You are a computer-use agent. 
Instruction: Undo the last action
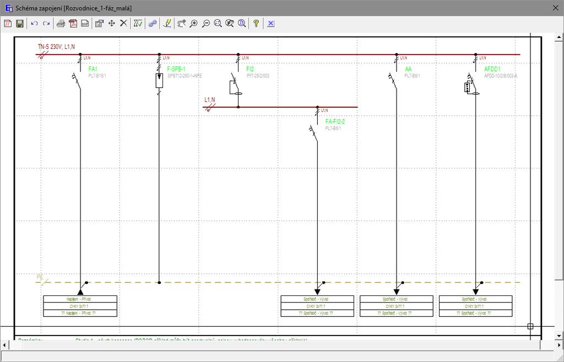pos(35,23)
